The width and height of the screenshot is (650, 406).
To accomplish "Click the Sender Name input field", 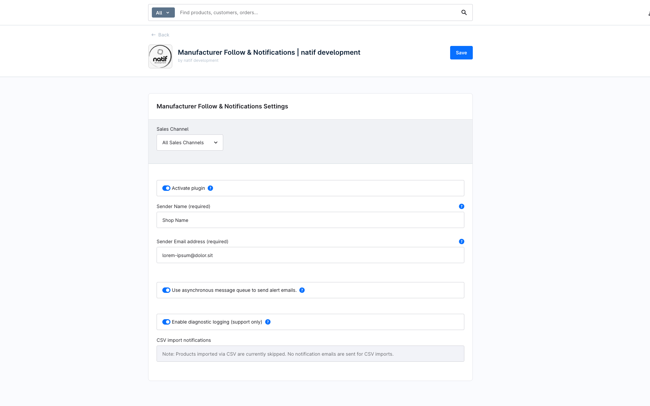I will coord(310,220).
